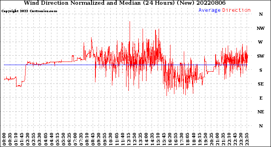Click the 00:35 time label
The image size is (271, 147).
pyautogui.click(x=10, y=139)
